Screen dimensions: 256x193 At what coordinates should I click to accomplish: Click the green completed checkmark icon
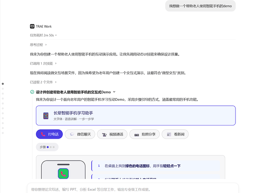tap(32, 92)
